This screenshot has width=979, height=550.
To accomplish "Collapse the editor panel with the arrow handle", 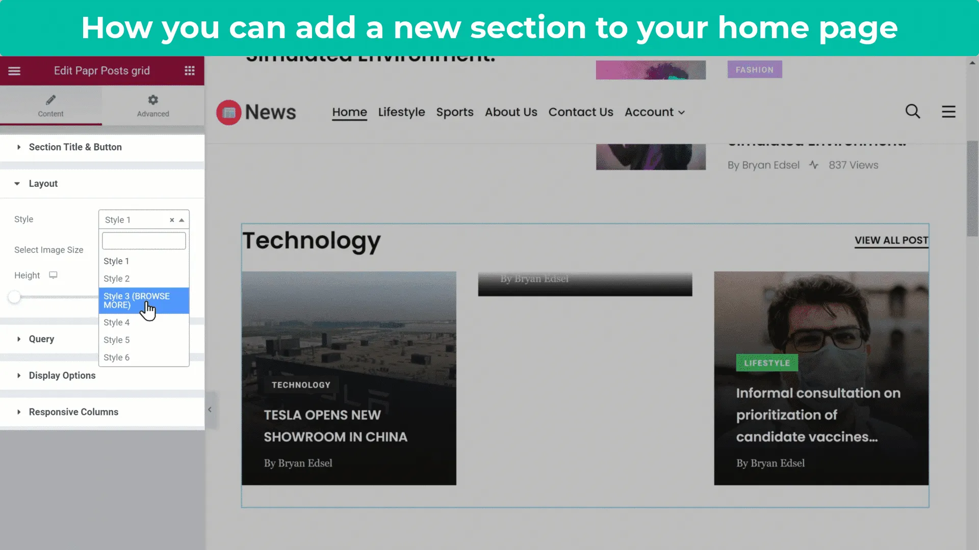I will pos(210,409).
